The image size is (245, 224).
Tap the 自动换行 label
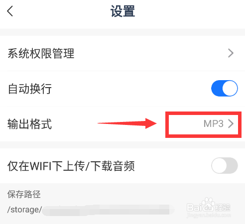click(30, 89)
